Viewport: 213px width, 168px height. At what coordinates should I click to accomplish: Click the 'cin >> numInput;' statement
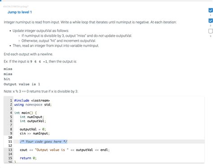[x=35, y=133]
